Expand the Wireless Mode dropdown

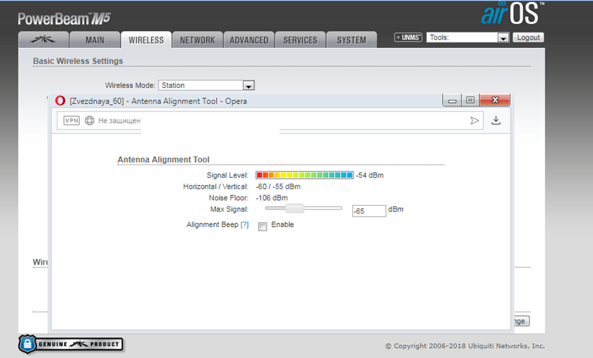click(249, 85)
